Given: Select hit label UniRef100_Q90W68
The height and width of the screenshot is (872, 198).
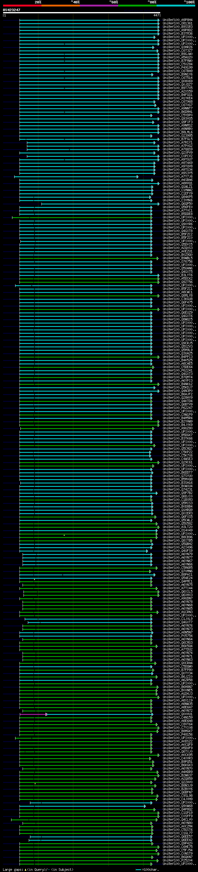Looking at the screenshot, I should [178, 806].
